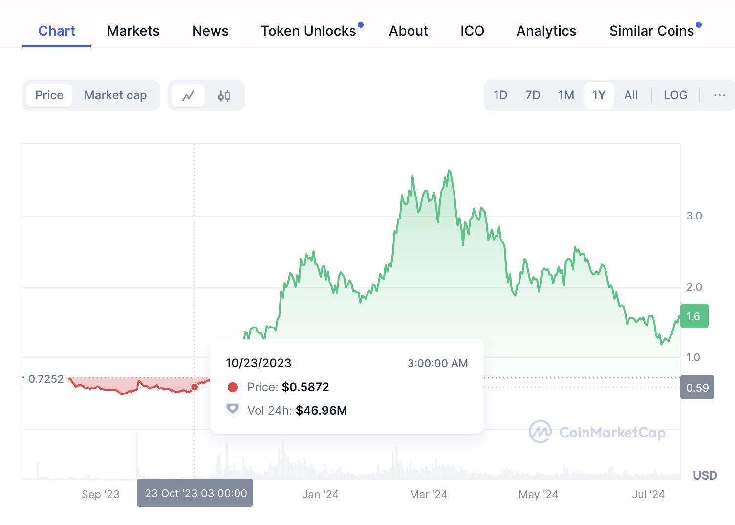Enable LOG scale on chart
This screenshot has width=735, height=525.
(675, 95)
